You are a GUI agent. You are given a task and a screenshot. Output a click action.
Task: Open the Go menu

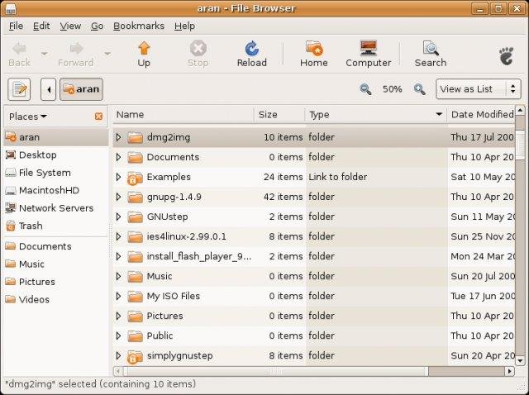click(x=98, y=26)
